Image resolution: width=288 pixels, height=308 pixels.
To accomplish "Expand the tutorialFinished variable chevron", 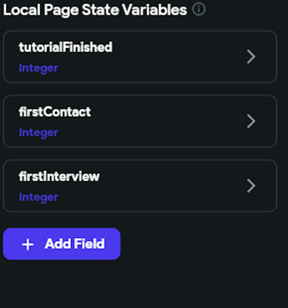I will pyautogui.click(x=251, y=56).
